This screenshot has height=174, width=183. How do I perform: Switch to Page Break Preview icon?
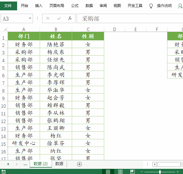click(133, 172)
